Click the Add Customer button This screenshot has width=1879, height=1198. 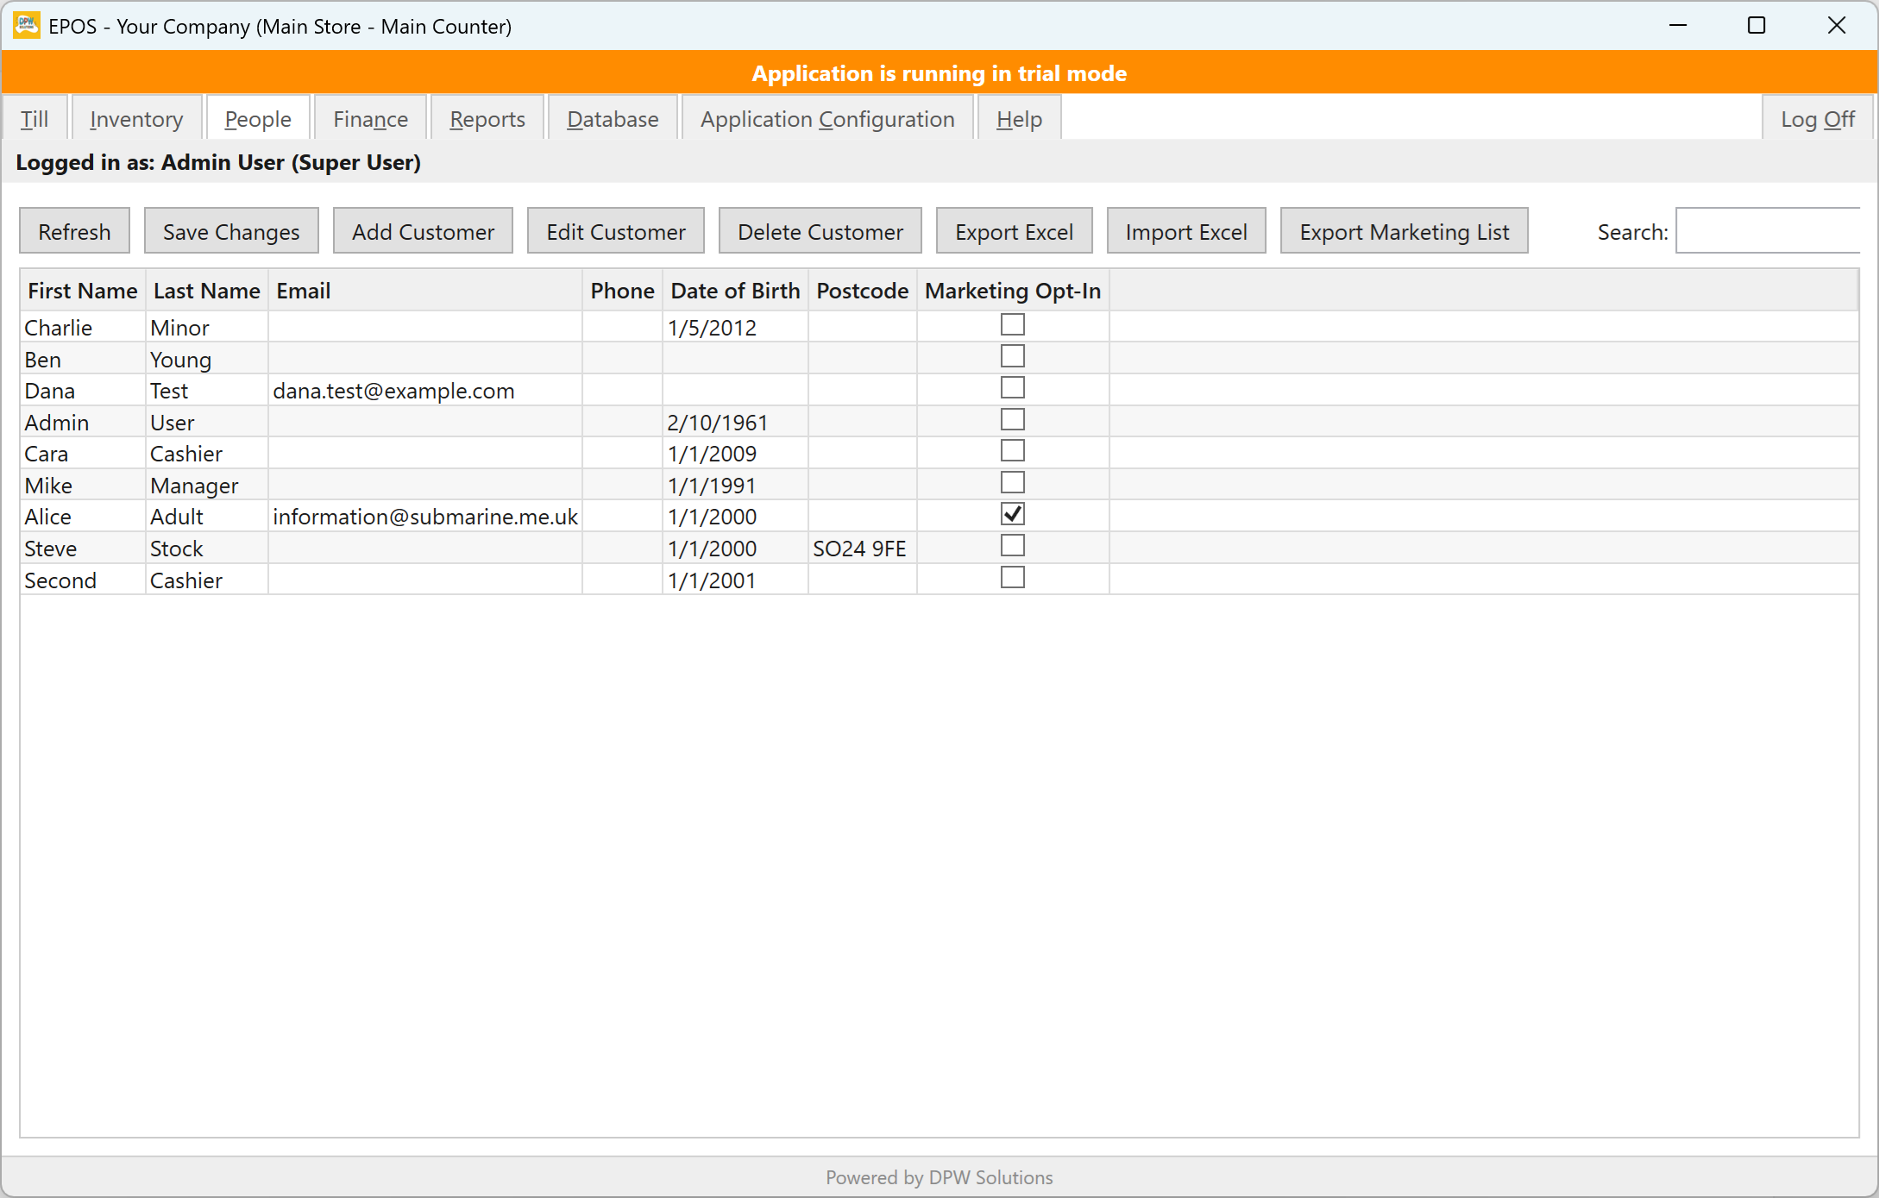[423, 231]
